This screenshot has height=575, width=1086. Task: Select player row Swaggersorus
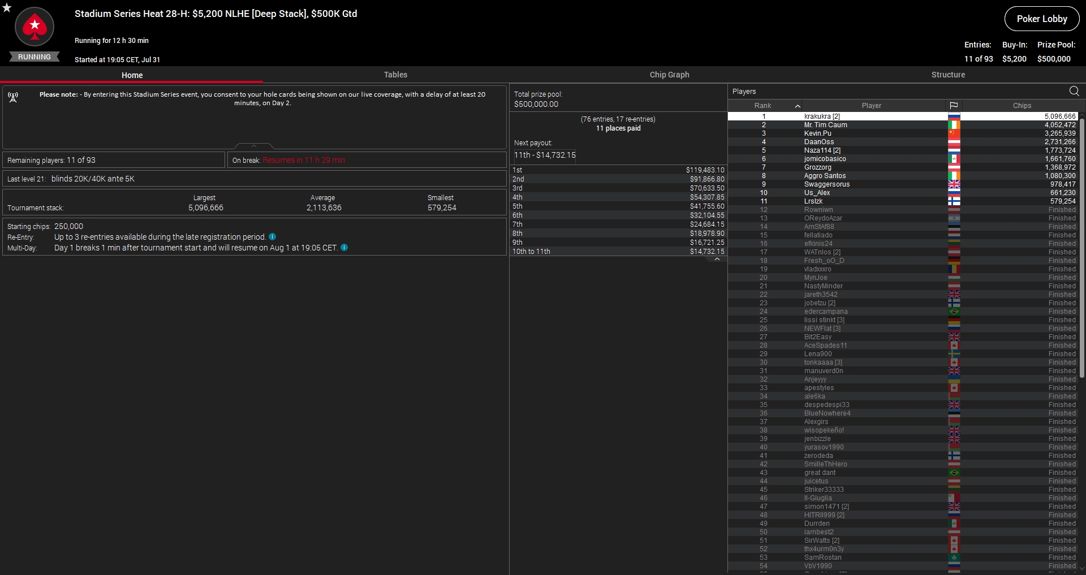coord(903,184)
